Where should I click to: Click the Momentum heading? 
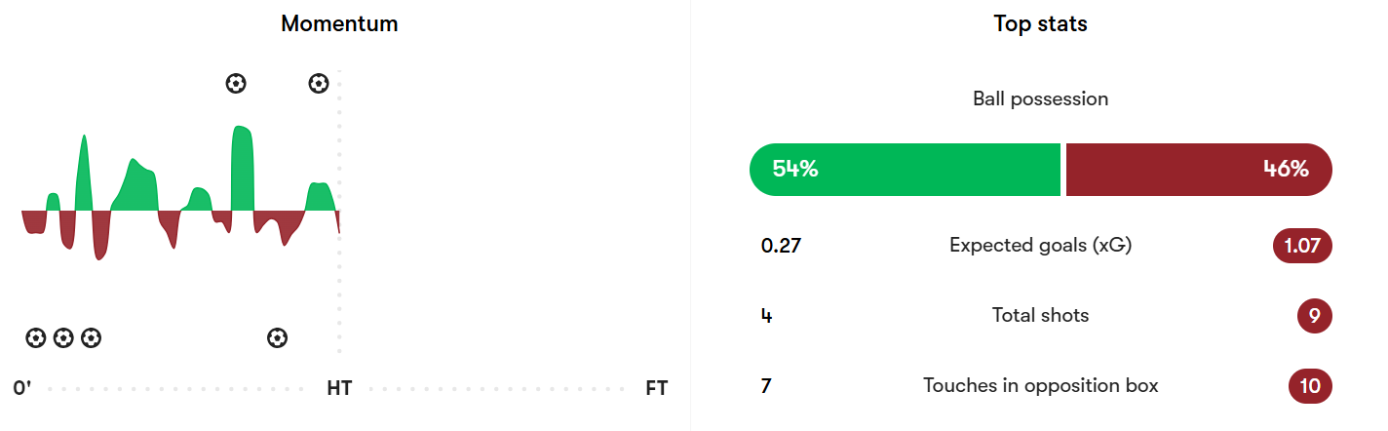pyautogui.click(x=339, y=24)
